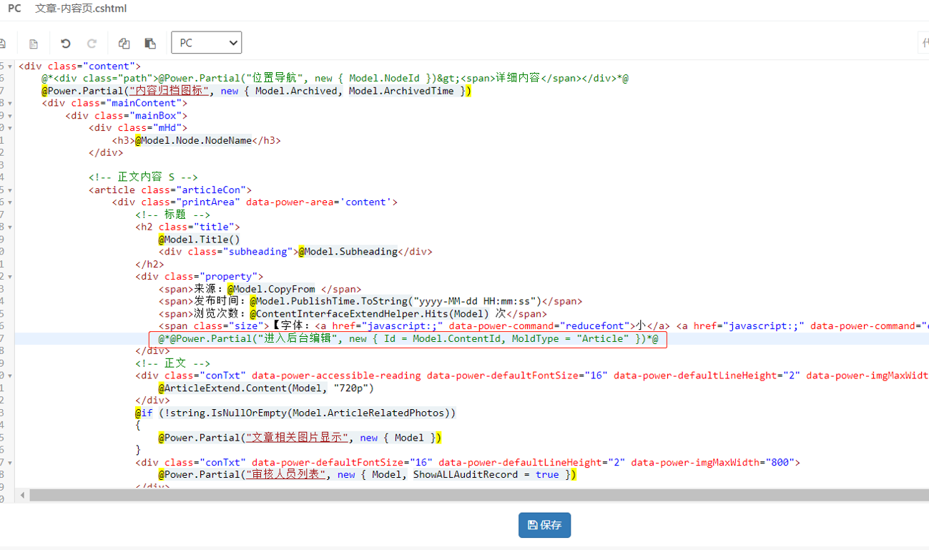The height and width of the screenshot is (550, 929).
Task: Click the horizontal scrollbar left arrow
Action: [23, 495]
